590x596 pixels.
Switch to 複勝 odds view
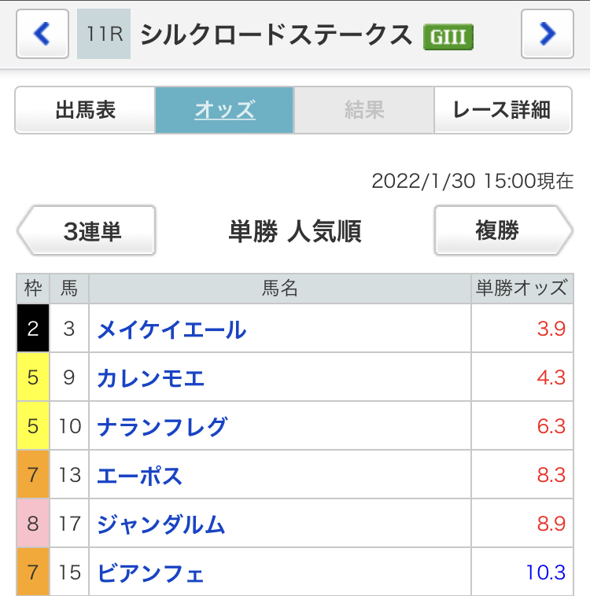(x=503, y=230)
